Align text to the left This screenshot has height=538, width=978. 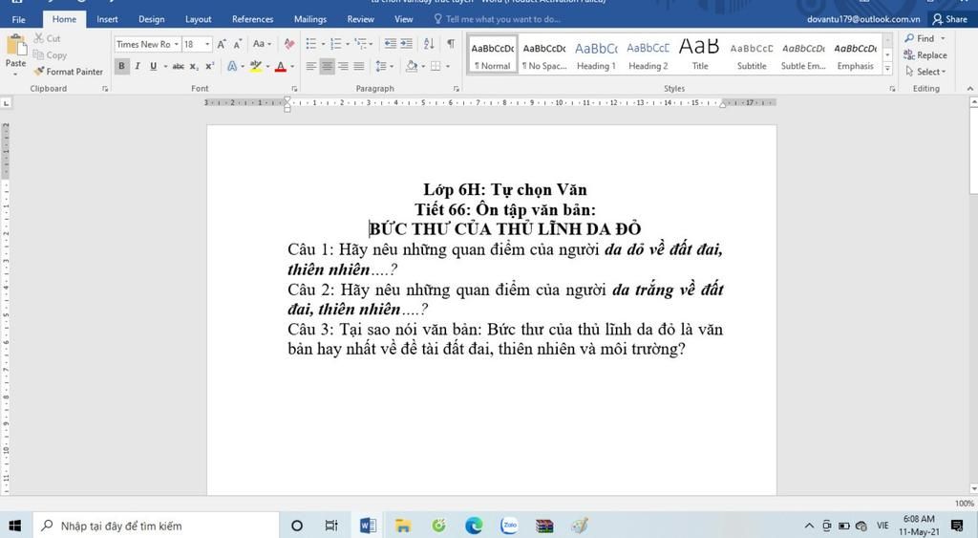pyautogui.click(x=311, y=66)
